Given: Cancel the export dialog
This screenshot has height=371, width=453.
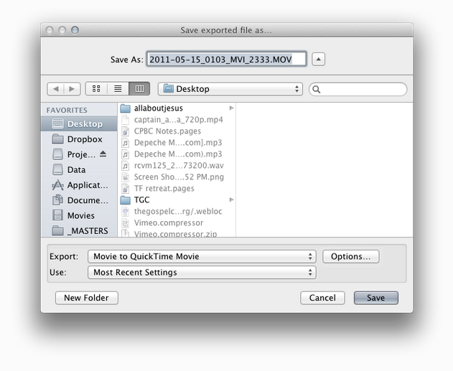Looking at the screenshot, I should (322, 298).
